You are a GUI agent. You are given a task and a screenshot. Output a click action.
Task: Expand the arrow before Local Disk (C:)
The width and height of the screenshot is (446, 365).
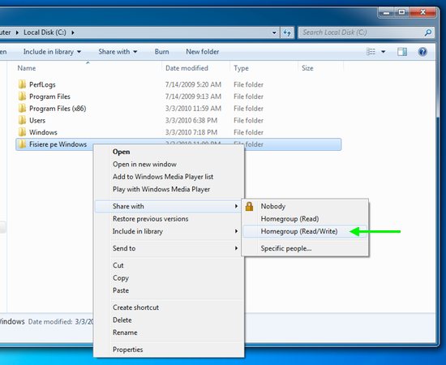17,32
